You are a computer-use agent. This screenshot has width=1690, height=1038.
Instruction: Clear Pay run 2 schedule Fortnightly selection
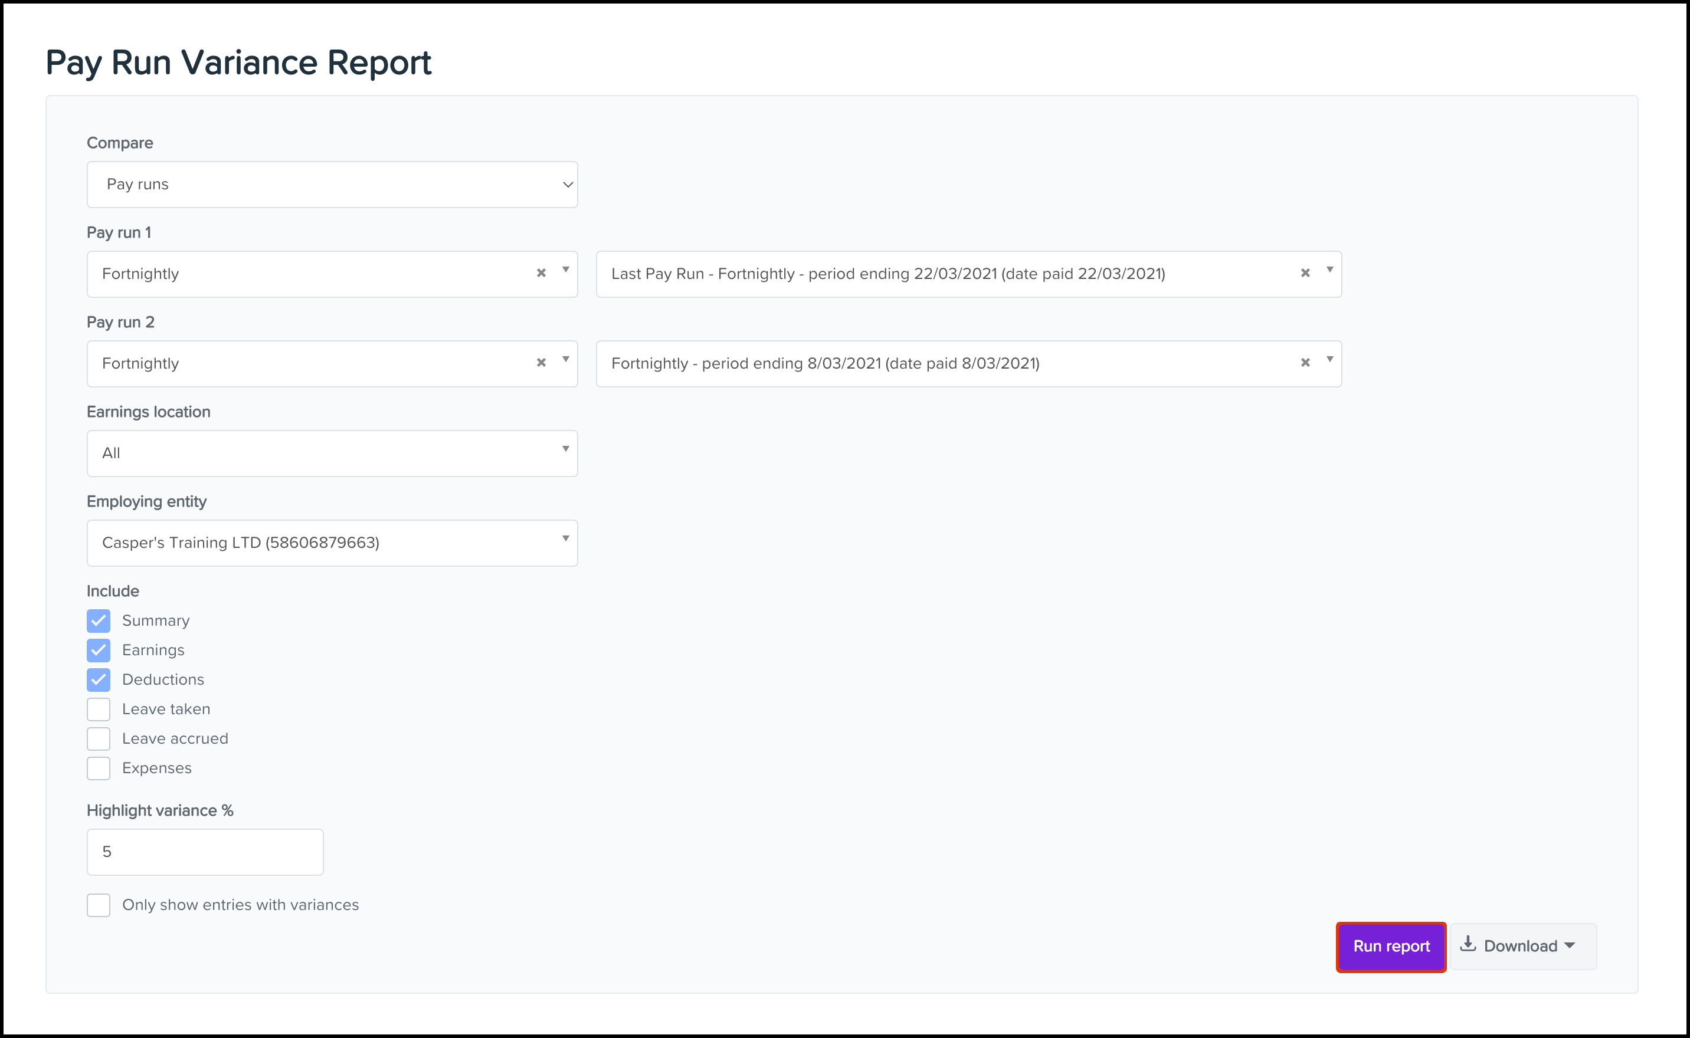[x=541, y=363]
